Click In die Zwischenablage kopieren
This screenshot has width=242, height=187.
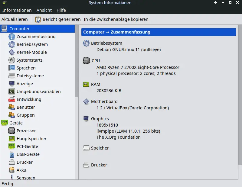(x=116, y=19)
